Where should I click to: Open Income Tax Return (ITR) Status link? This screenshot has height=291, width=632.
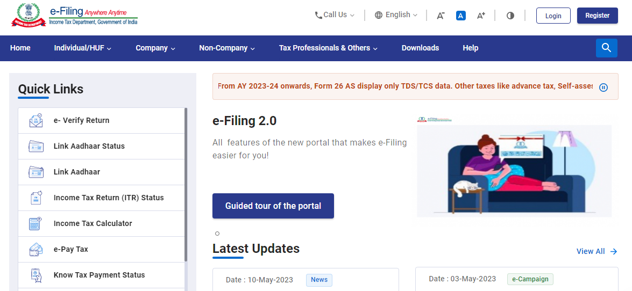point(101,198)
